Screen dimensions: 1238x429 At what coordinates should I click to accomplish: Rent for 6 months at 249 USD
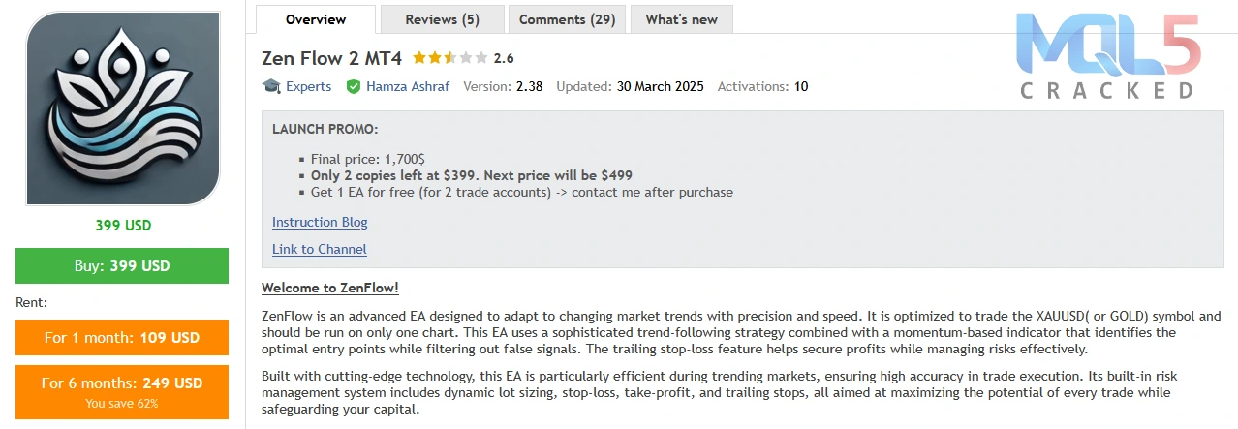tap(122, 391)
